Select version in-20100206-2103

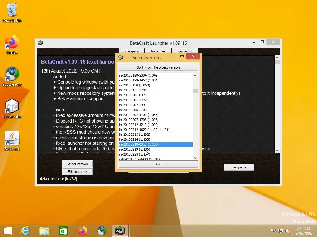pyautogui.click(x=156, y=110)
